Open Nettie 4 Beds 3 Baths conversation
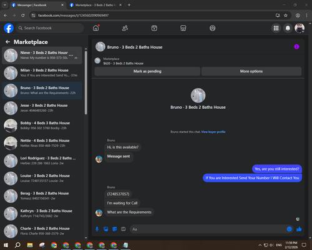 (42, 143)
